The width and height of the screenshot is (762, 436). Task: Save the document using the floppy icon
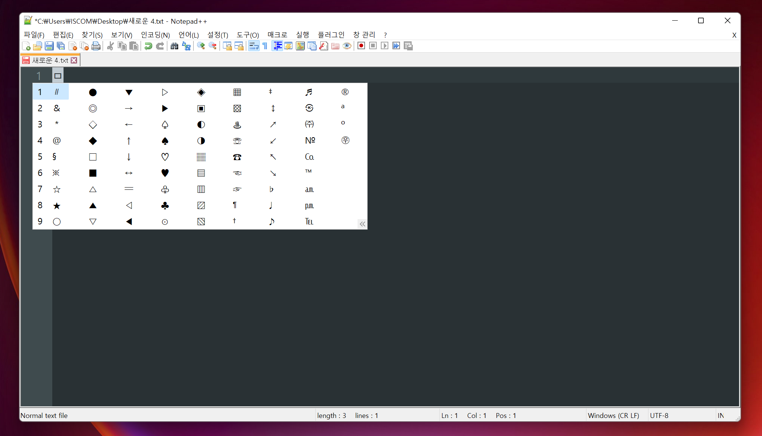[x=49, y=46]
